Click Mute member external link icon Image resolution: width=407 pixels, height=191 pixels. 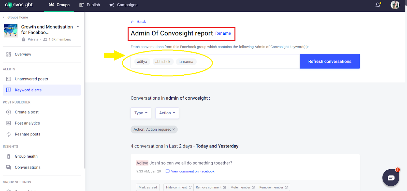click(253, 187)
